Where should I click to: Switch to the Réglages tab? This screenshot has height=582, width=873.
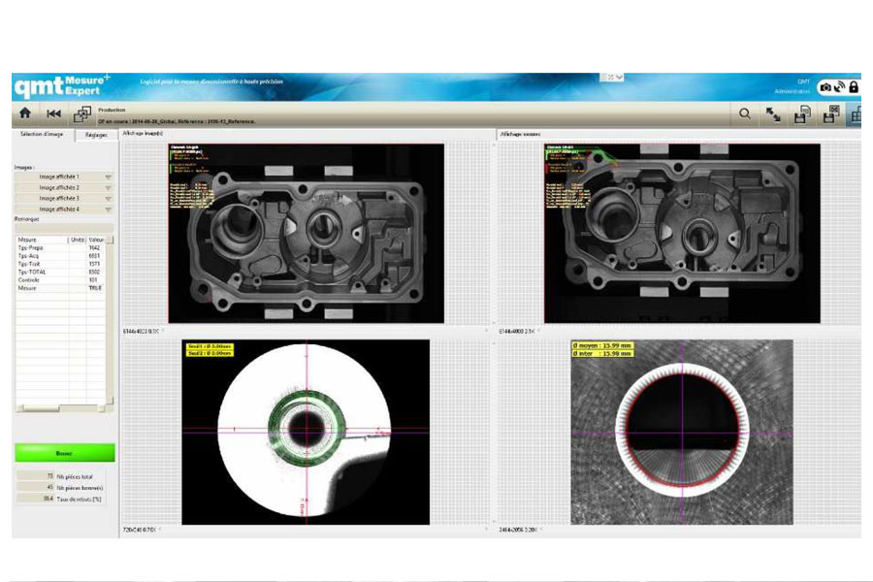[95, 135]
